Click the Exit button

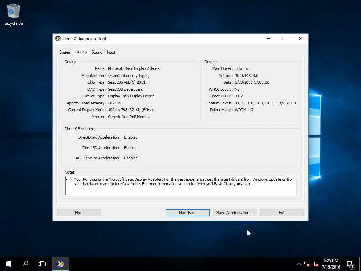pyautogui.click(x=282, y=213)
